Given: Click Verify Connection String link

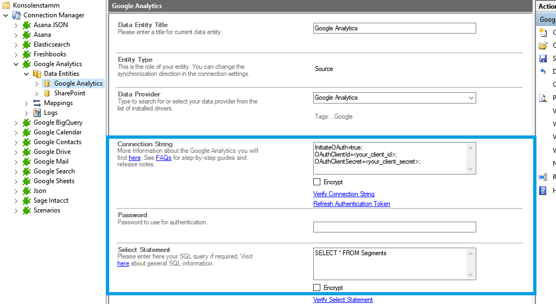Looking at the screenshot, I should pos(344,194).
